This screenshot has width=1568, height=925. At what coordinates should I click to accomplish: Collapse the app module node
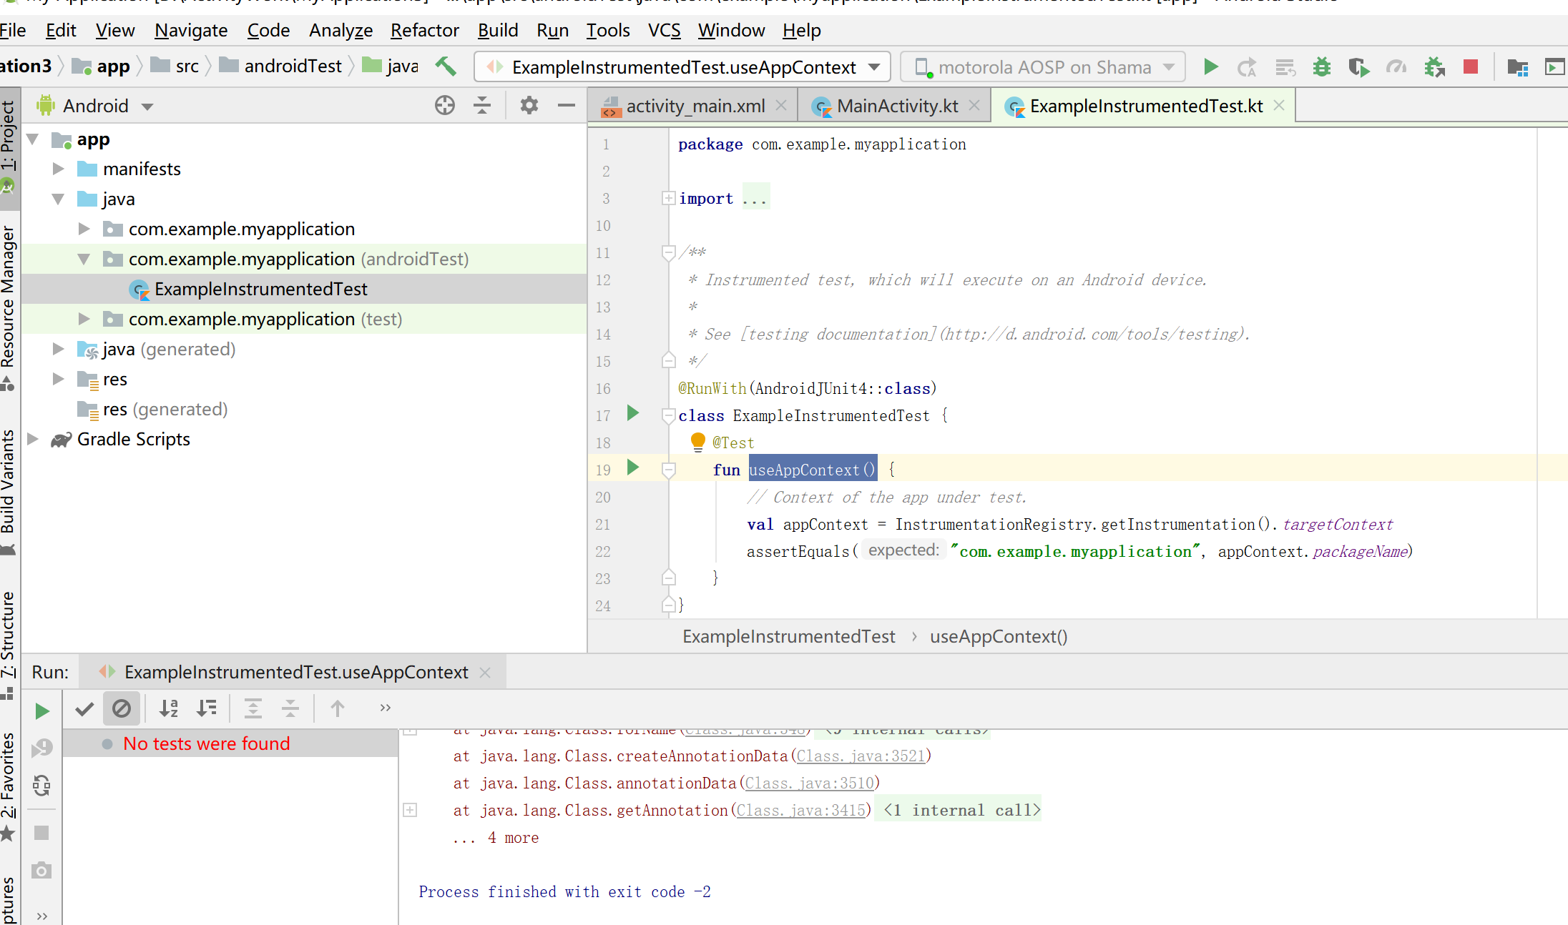tap(33, 139)
